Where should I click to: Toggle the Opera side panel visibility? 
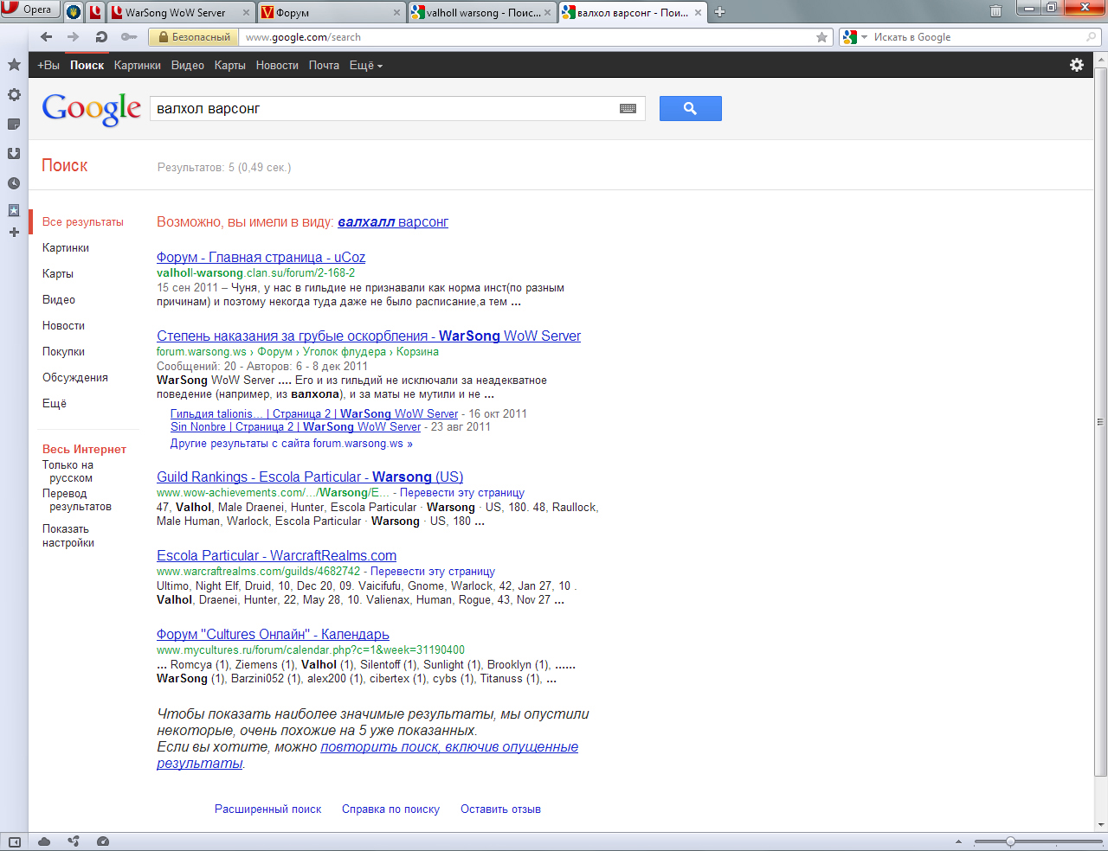point(14,841)
